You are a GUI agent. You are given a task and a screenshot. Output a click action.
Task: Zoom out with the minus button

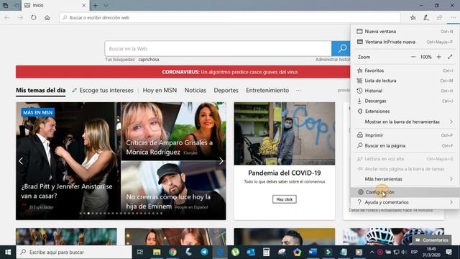(x=413, y=57)
